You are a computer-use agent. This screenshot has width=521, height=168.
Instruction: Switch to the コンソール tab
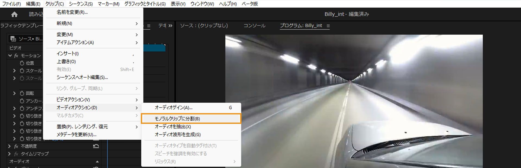click(x=254, y=26)
